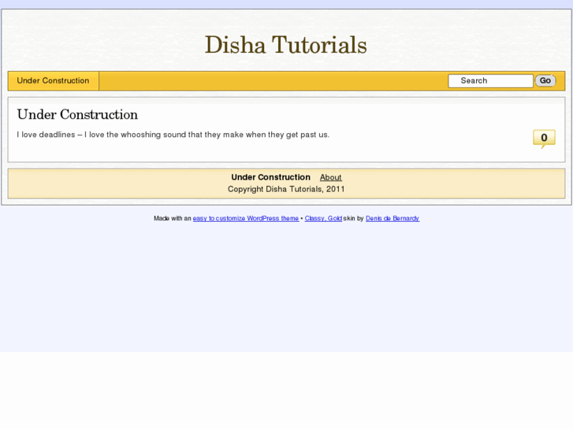Open the About link in the footer

coord(331,177)
